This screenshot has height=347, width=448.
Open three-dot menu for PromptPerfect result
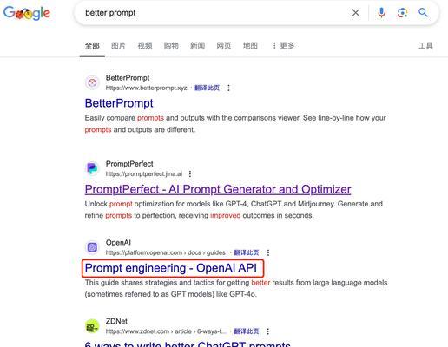[x=190, y=173]
